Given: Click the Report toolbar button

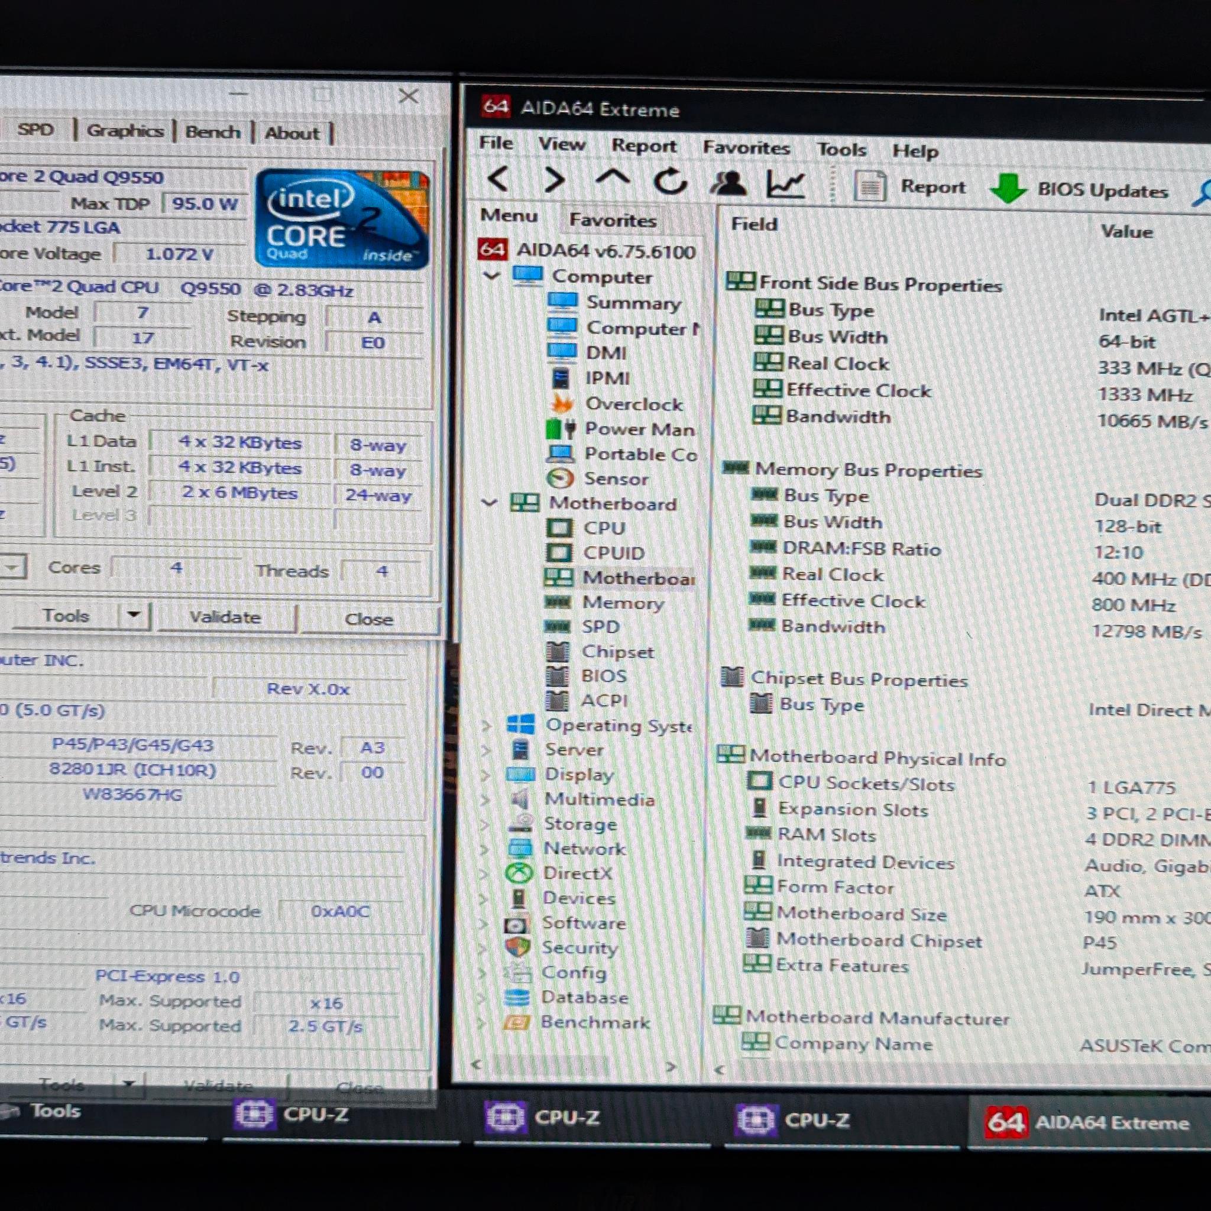Looking at the screenshot, I should [909, 187].
